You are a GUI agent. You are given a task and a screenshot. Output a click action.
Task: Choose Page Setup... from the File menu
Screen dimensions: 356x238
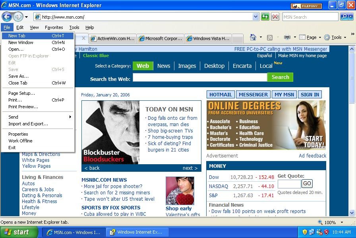point(38,93)
